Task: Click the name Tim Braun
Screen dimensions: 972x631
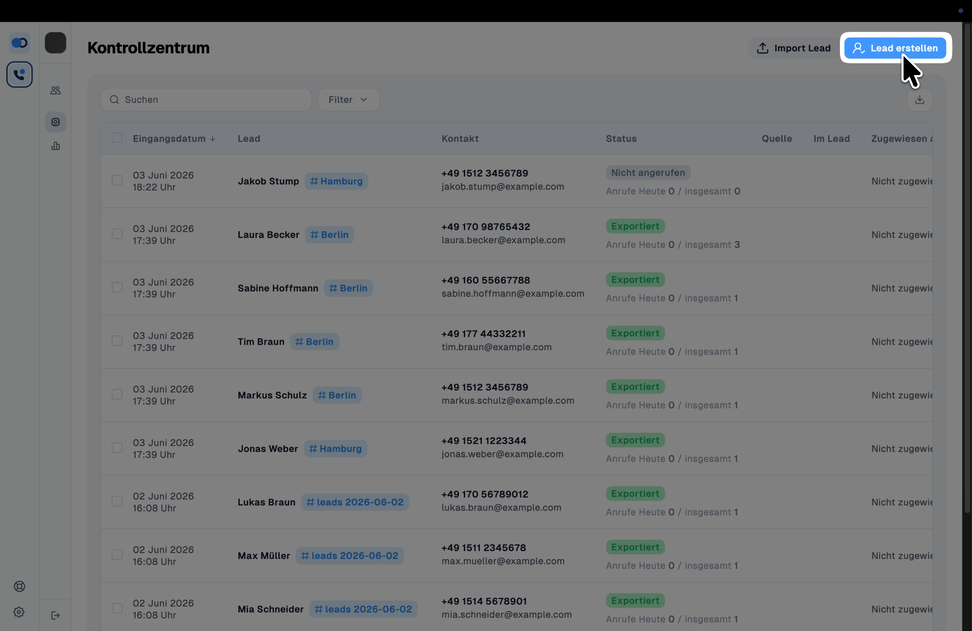Action: pyautogui.click(x=261, y=342)
